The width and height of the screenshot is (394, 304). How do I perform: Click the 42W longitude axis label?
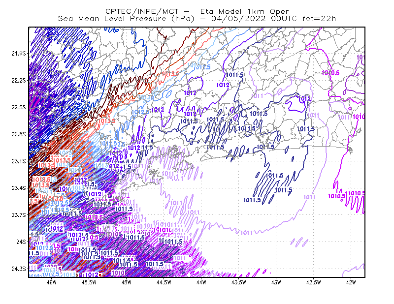click(x=351, y=282)
